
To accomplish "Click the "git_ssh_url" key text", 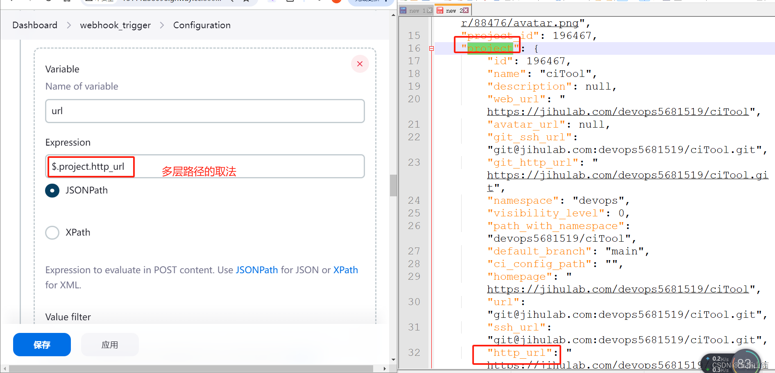I will pos(530,137).
